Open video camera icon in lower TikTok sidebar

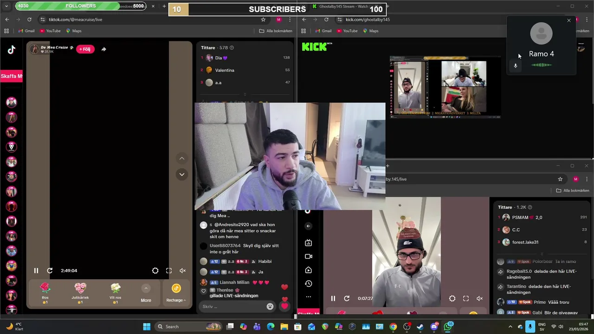pos(308,256)
